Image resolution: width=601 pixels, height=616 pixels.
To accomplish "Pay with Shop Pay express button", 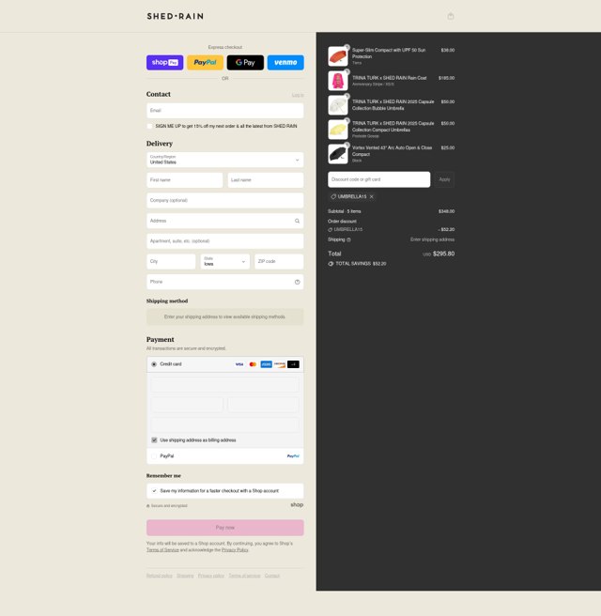I will [165, 63].
